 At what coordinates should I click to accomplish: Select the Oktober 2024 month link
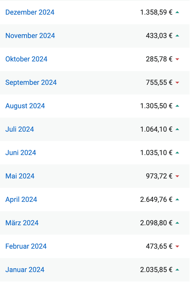click(x=26, y=59)
